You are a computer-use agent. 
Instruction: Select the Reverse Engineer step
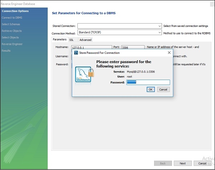12,44
